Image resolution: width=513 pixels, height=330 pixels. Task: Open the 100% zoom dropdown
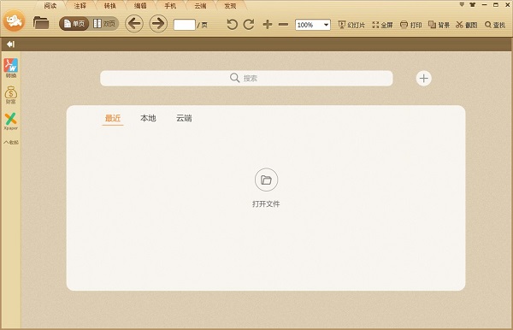(x=313, y=25)
